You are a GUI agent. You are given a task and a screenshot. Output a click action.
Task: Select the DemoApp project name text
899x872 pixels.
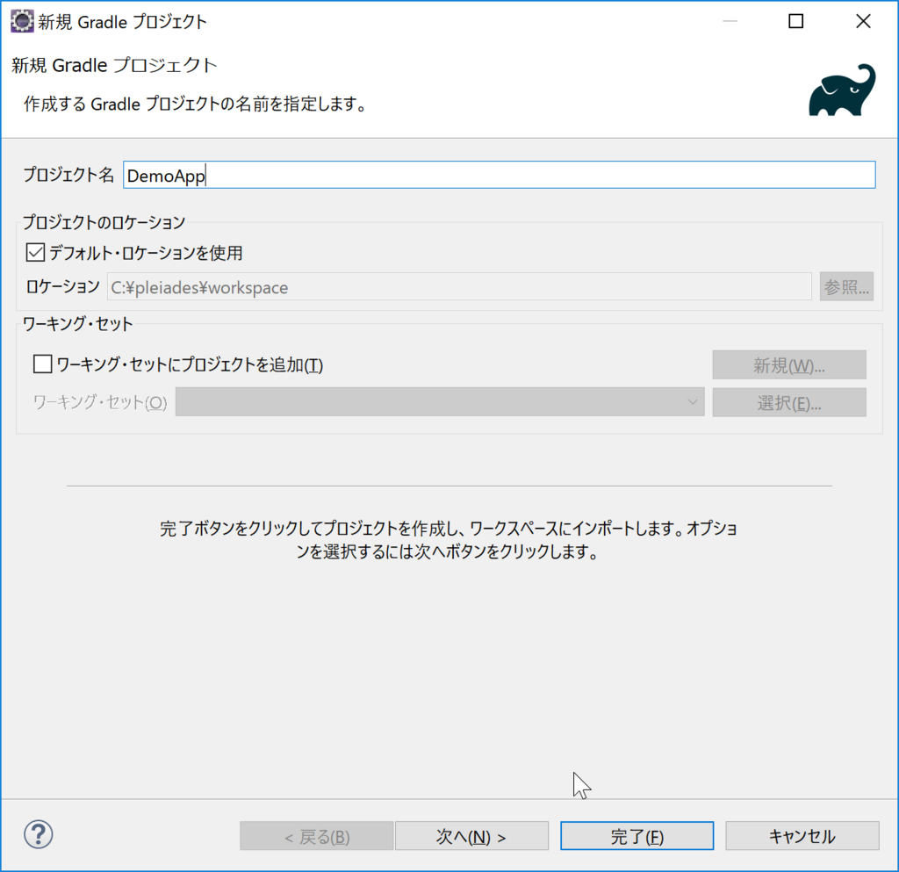click(167, 175)
